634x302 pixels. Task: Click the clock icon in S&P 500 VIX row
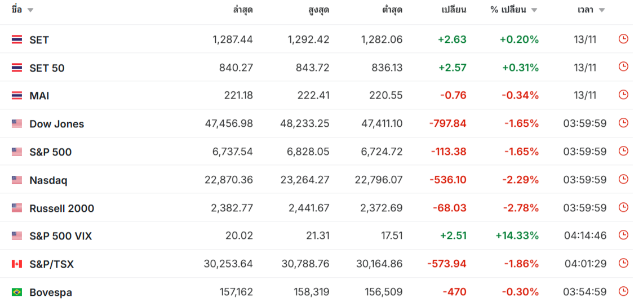pos(623,235)
